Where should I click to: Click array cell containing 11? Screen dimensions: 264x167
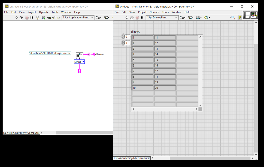coord(165,38)
